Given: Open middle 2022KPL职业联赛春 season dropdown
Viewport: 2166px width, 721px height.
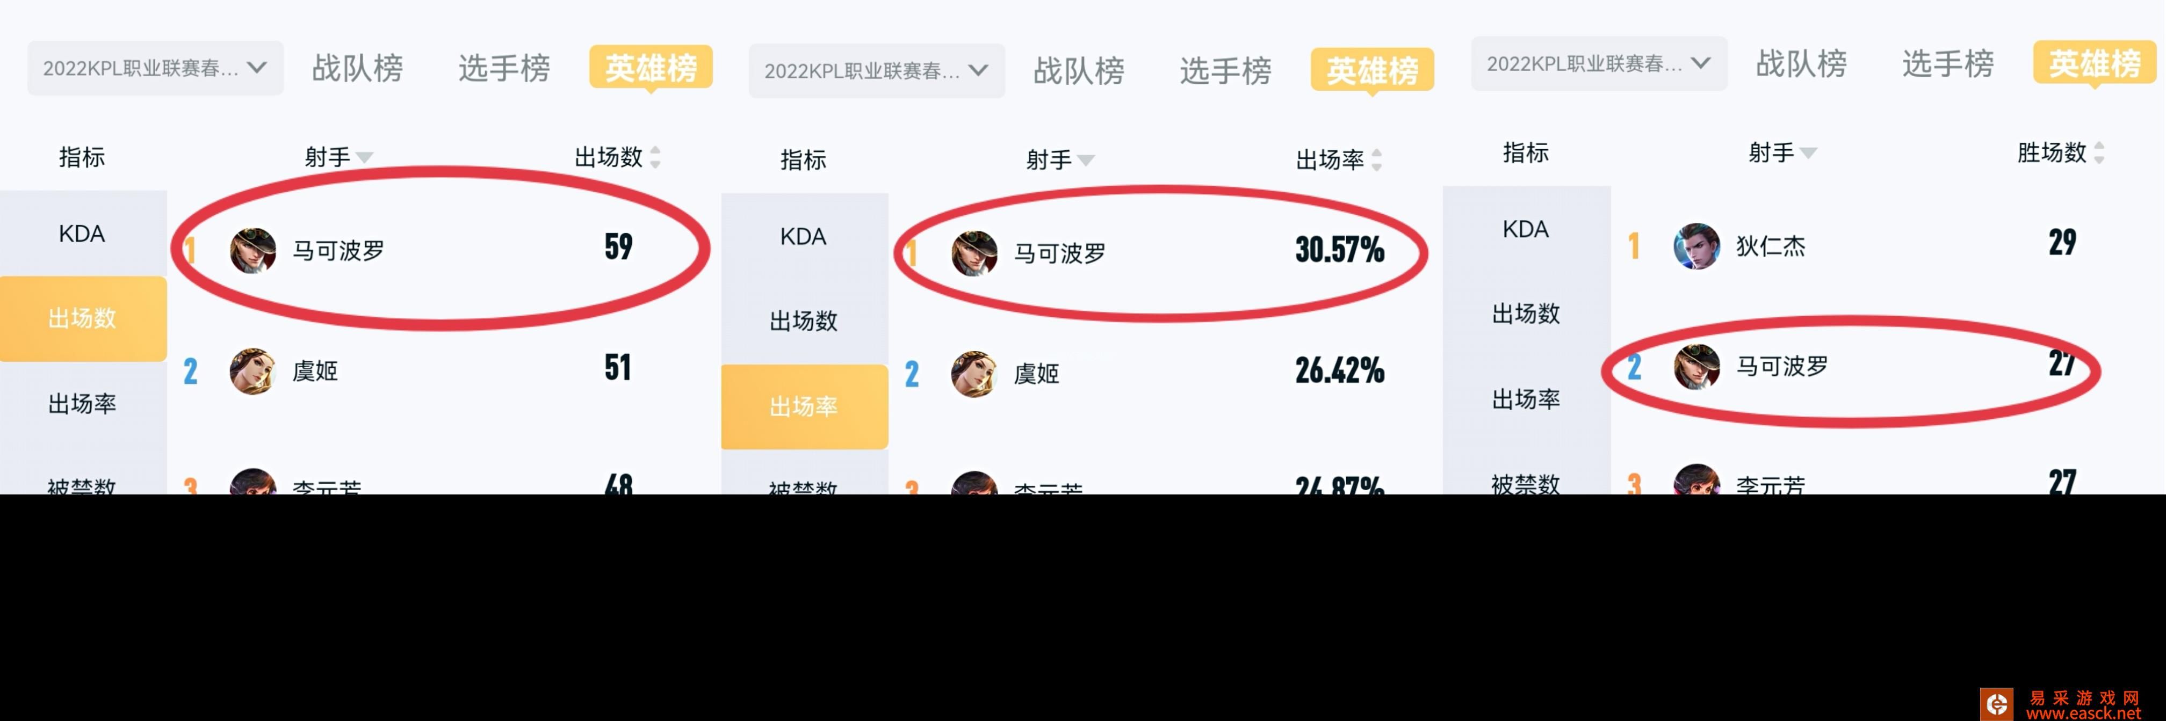Looking at the screenshot, I should pyautogui.click(x=877, y=70).
